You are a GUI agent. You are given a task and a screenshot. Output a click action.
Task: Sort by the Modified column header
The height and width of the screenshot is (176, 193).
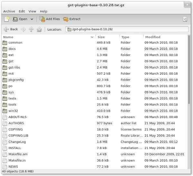(165, 37)
